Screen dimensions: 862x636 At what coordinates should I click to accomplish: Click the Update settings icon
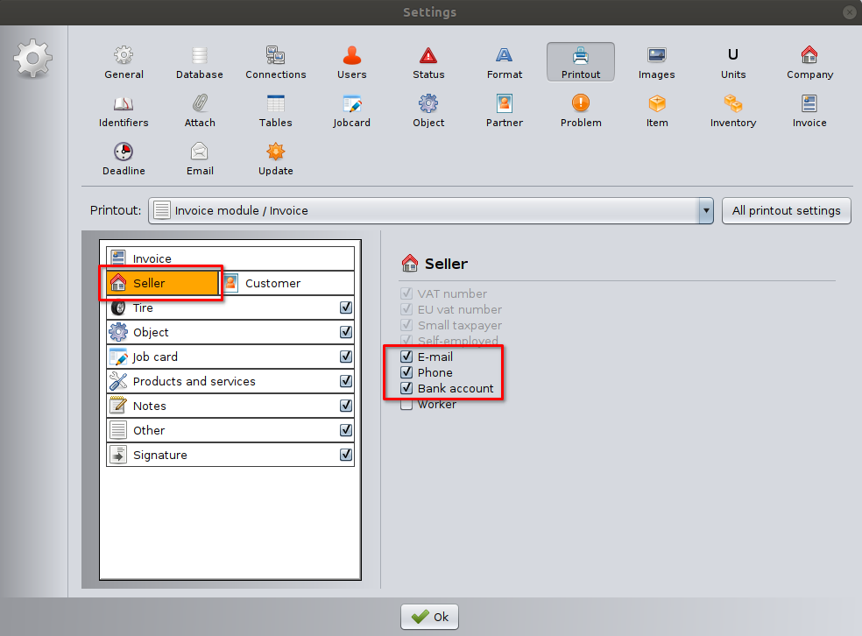(x=275, y=159)
